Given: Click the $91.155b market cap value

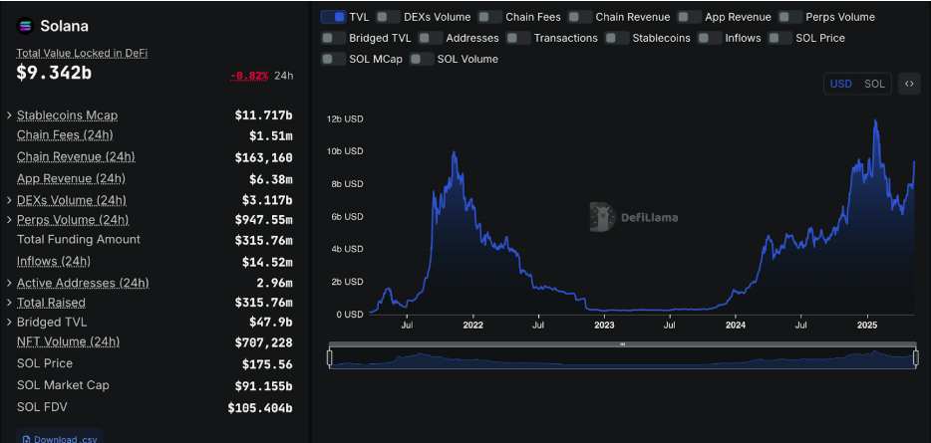Looking at the screenshot, I should point(263,386).
